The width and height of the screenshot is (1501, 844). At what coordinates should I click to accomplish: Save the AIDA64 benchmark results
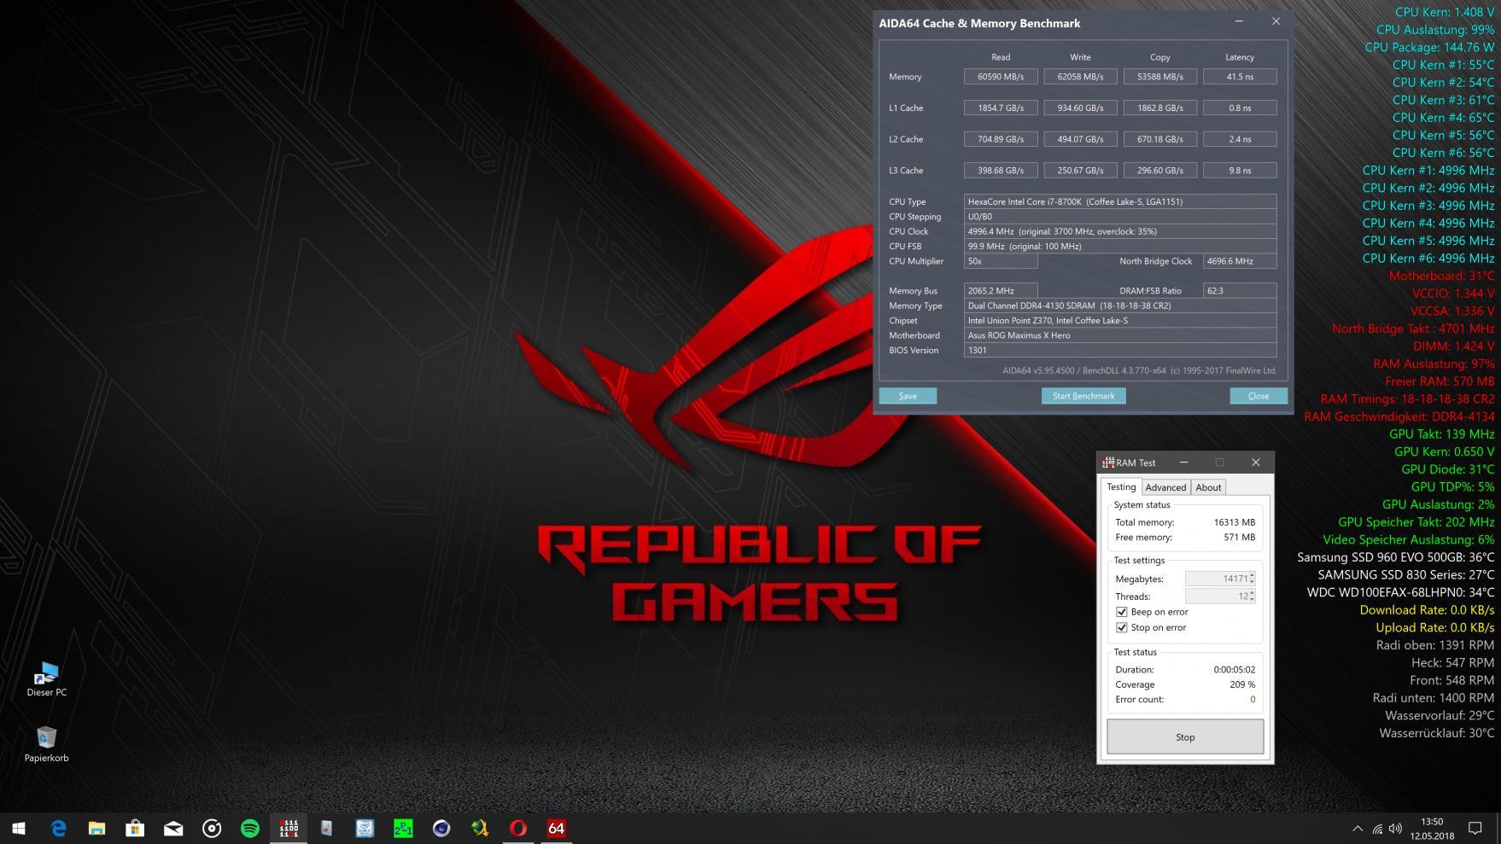[x=908, y=396]
